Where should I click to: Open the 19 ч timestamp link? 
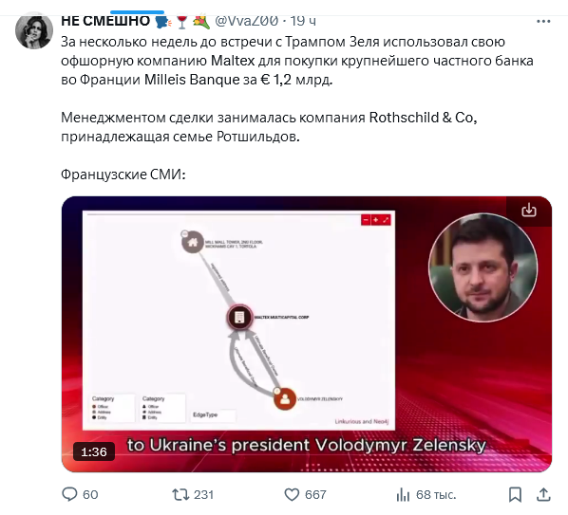click(303, 21)
